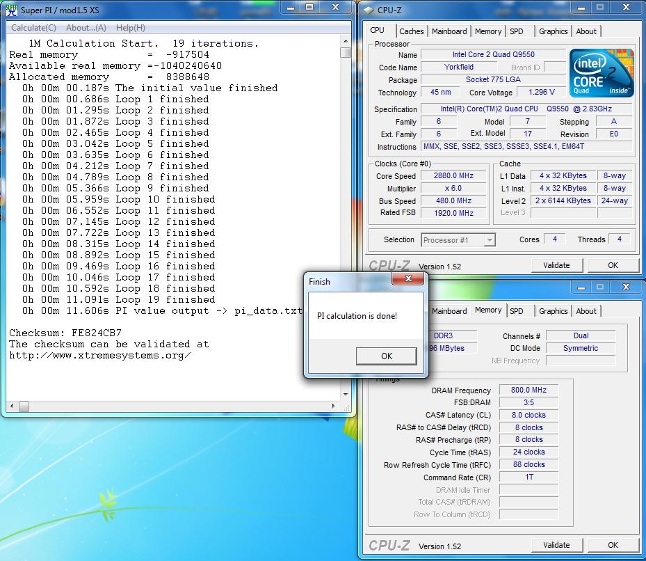Click Validate in lower CPU-Z window

pos(556,545)
